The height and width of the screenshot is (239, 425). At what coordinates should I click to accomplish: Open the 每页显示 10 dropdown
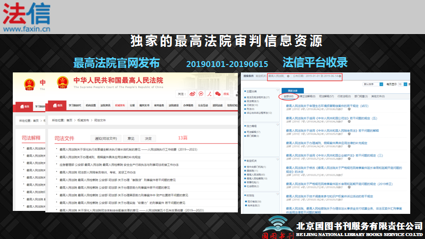[402, 84]
